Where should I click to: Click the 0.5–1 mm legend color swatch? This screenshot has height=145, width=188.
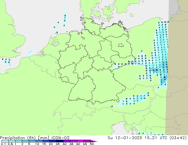click(x=12, y=141)
